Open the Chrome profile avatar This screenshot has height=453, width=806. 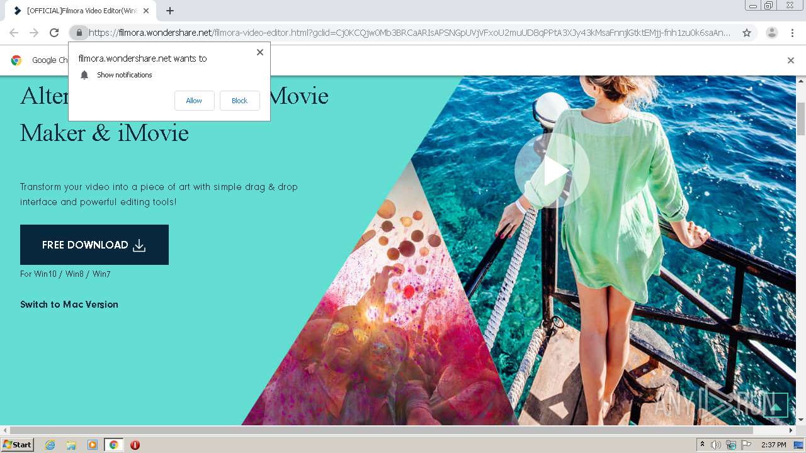pyautogui.click(x=771, y=33)
